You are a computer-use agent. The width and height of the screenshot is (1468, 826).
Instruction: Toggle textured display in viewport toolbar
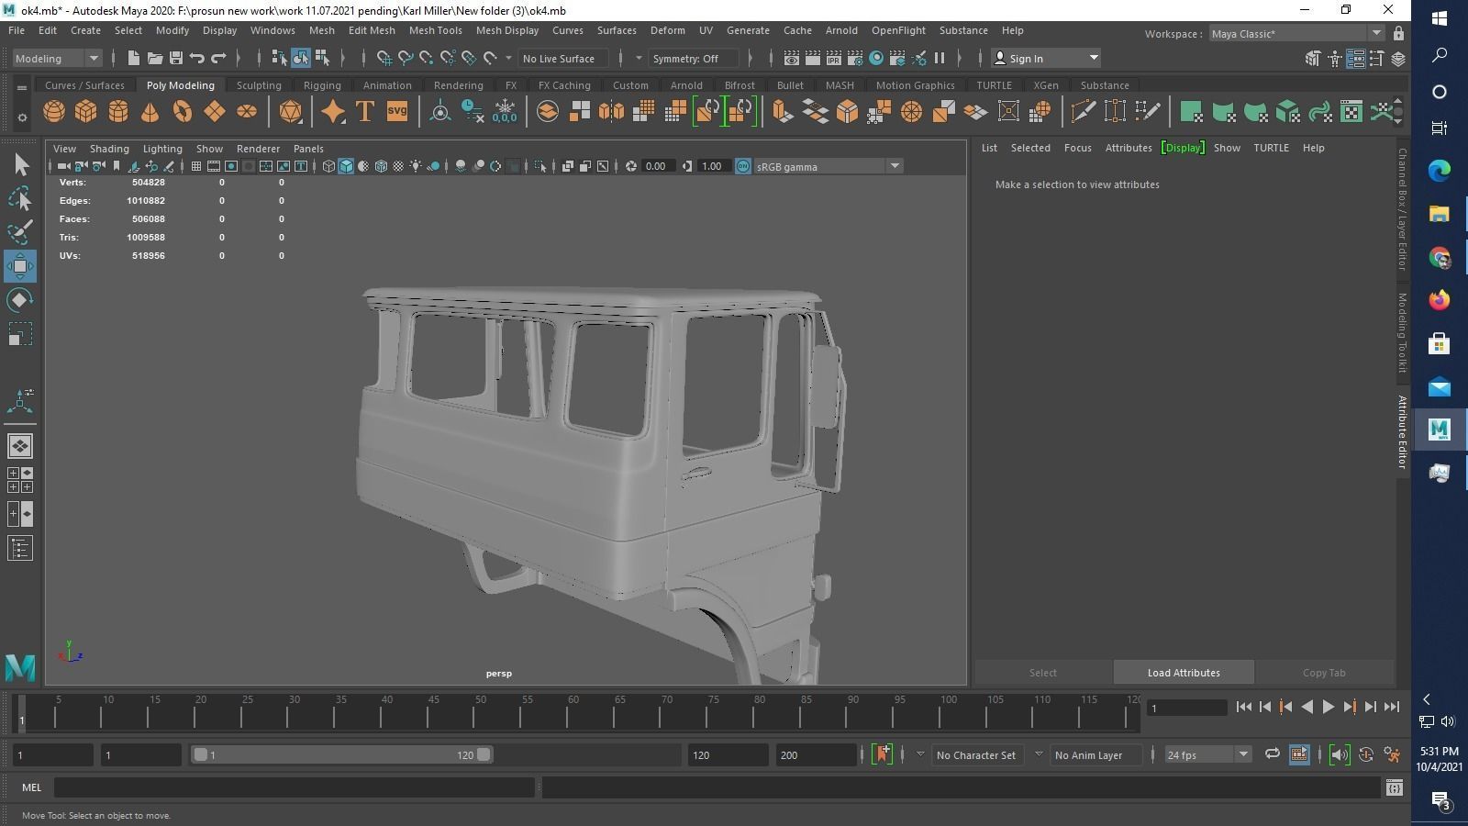398,166
